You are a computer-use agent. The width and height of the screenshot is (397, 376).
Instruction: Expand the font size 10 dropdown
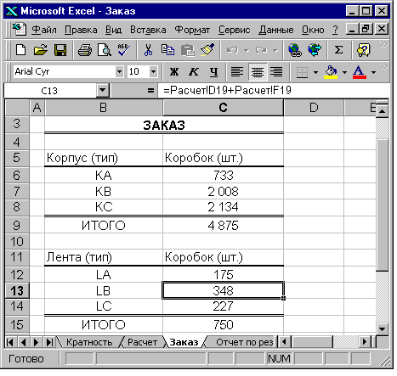tap(153, 72)
